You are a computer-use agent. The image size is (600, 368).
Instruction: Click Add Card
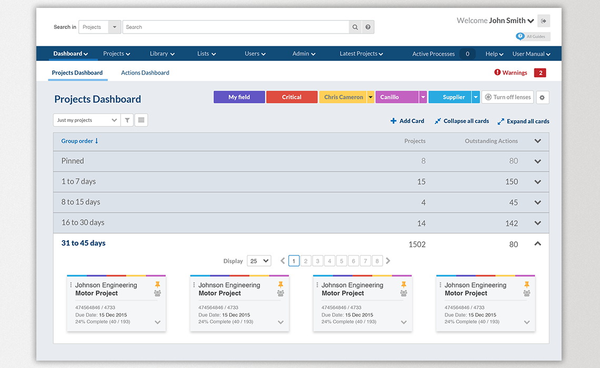point(407,121)
